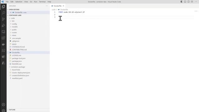Image resolution: width=199 pixels, height=112 pixels.
Task: Open the Run and Debug view
Action: click(x=3, y=25)
